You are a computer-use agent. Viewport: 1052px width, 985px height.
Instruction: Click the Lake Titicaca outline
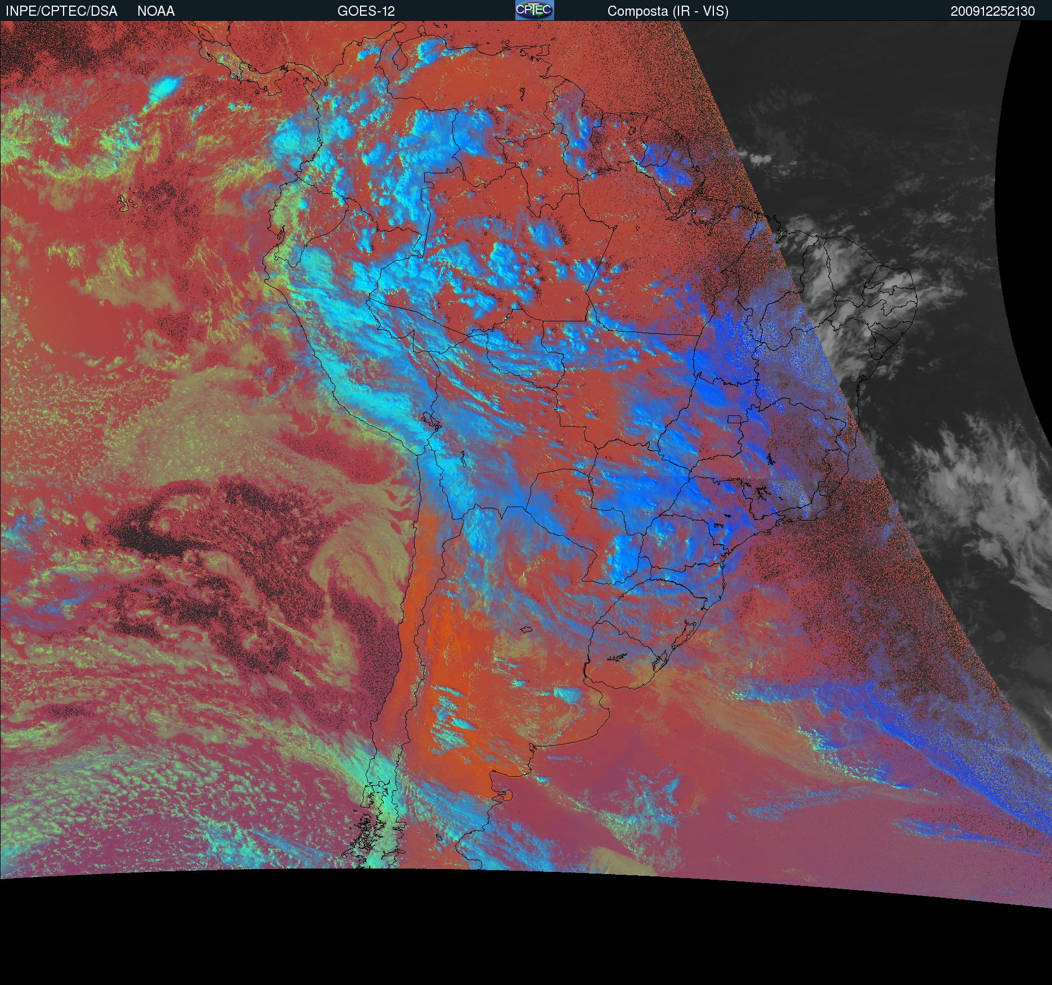pos(429,420)
